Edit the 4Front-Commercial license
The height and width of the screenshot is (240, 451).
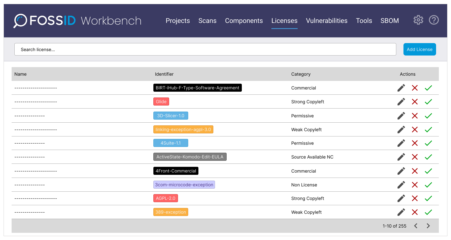coord(401,171)
